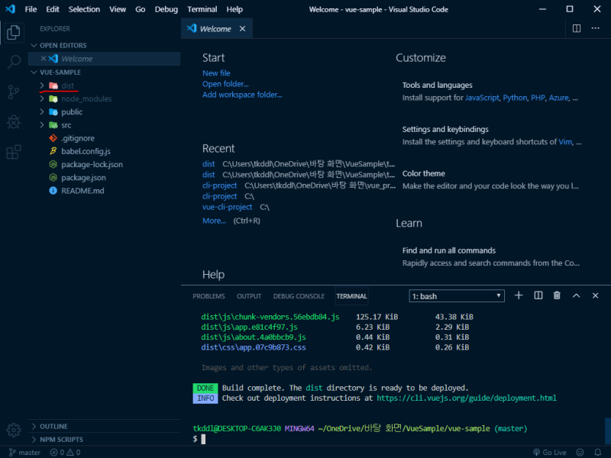
Task: Open the Help menu
Action: click(234, 9)
